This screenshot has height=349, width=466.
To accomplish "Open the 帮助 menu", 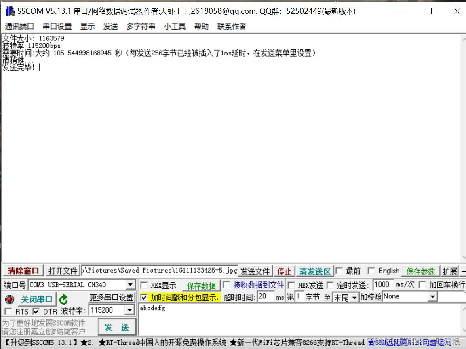I will pos(202,26).
